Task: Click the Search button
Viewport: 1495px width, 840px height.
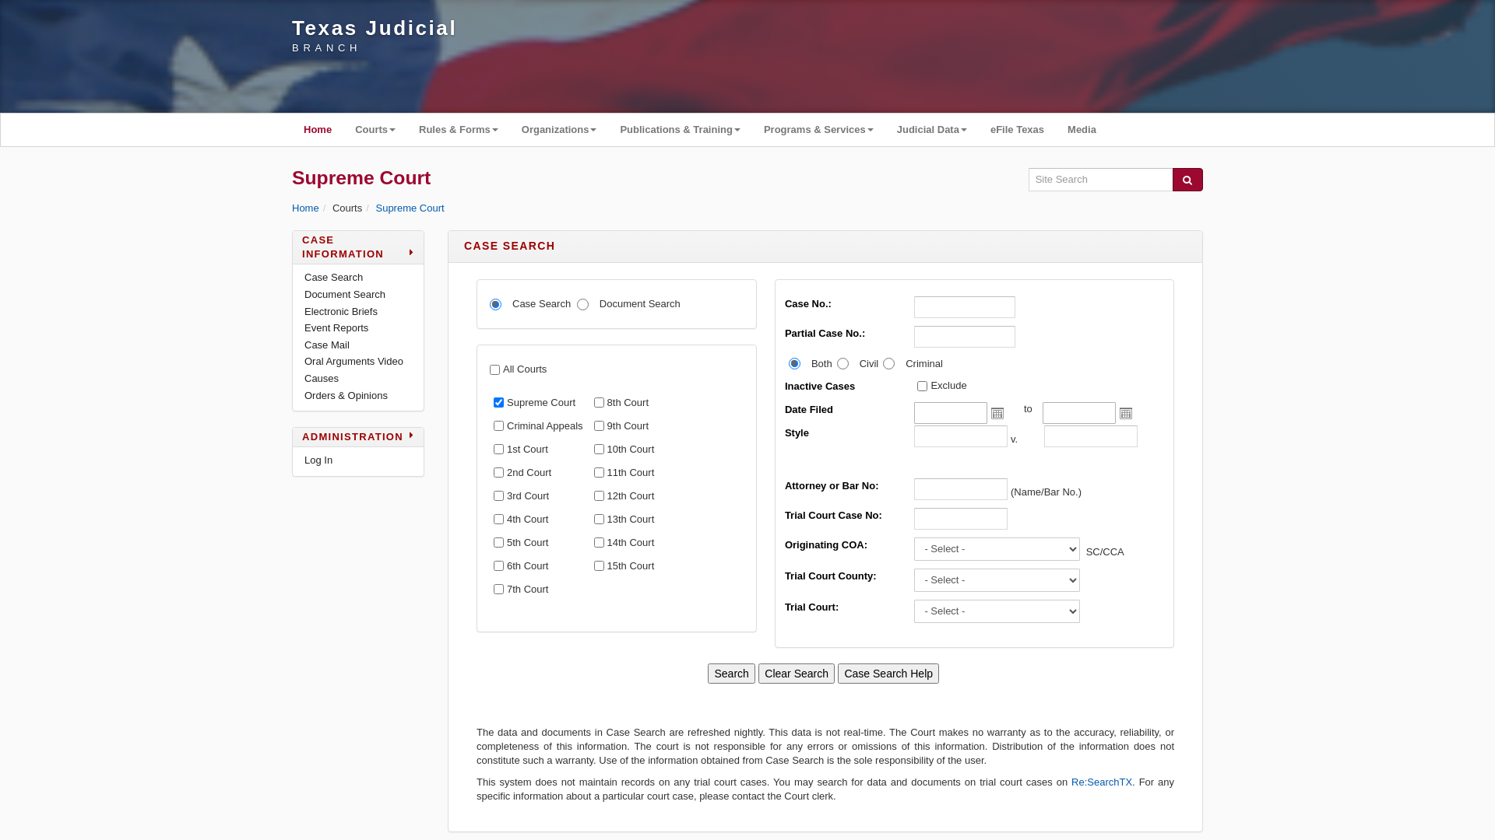Action: coord(731,674)
